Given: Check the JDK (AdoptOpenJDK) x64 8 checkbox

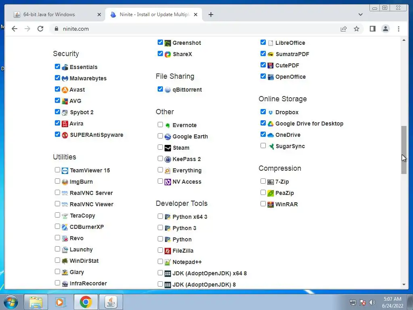Looking at the screenshot, I should [160, 272].
